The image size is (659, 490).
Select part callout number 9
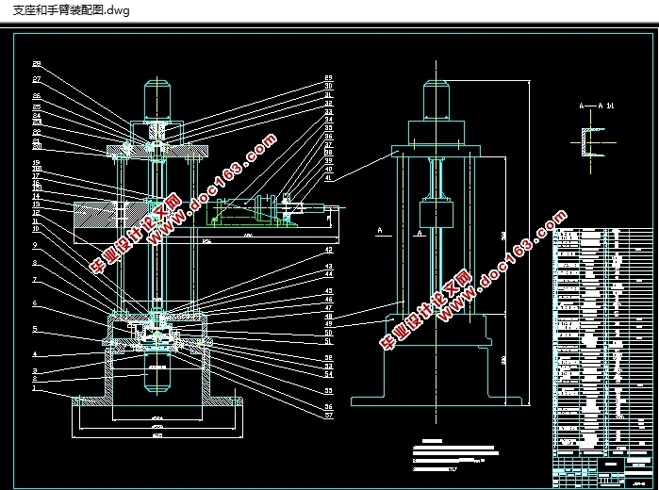click(35, 245)
